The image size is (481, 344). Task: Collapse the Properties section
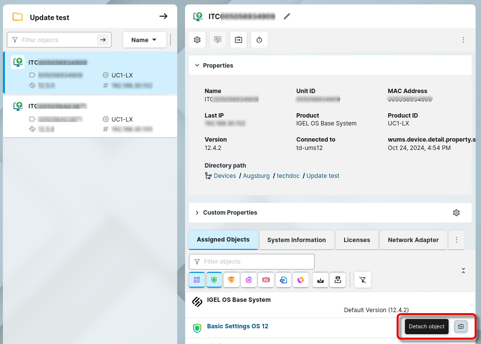(x=197, y=66)
